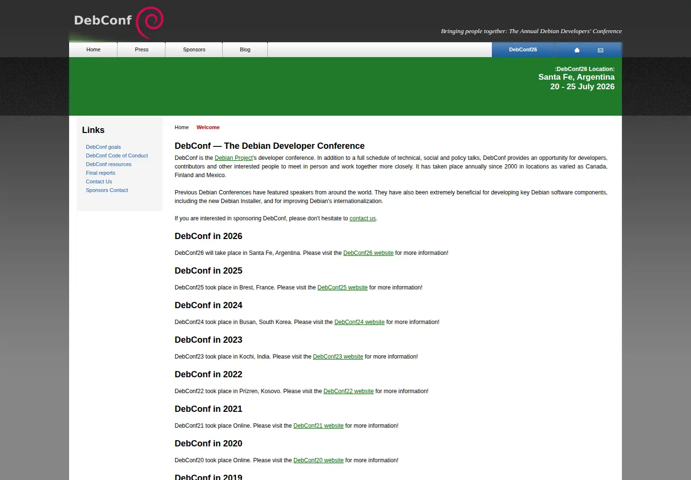Click the main Debian Developer Conference heading
The height and width of the screenshot is (480, 691).
[x=270, y=146]
